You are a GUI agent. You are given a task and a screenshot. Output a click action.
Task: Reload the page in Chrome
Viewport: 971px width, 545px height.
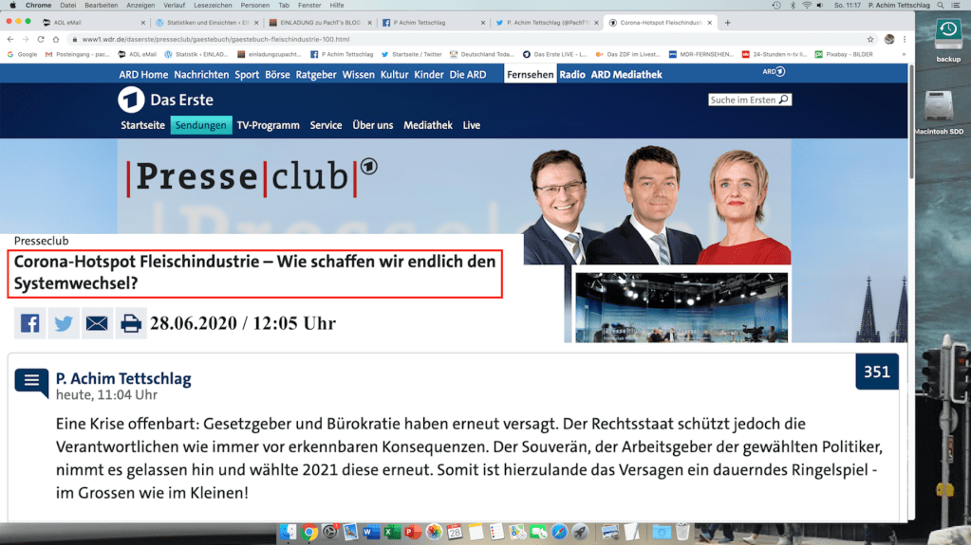[41, 39]
